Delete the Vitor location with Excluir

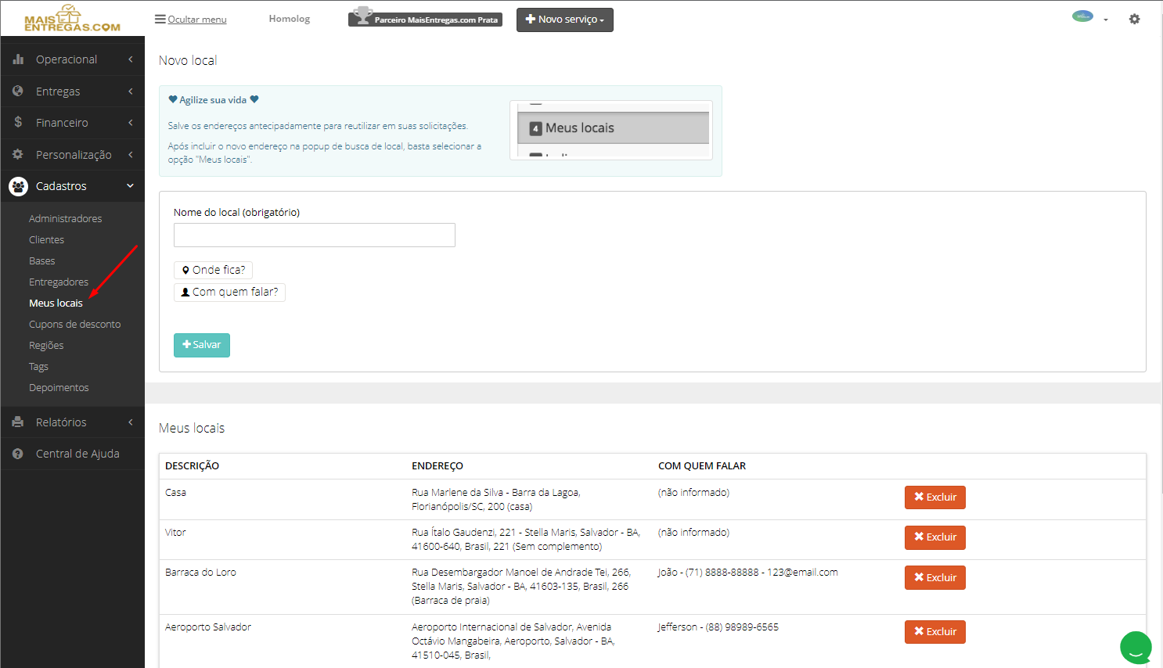pos(935,537)
